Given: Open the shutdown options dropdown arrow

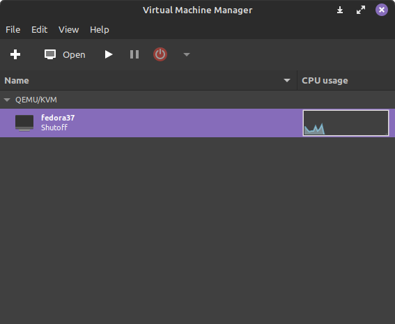Looking at the screenshot, I should pyautogui.click(x=187, y=54).
